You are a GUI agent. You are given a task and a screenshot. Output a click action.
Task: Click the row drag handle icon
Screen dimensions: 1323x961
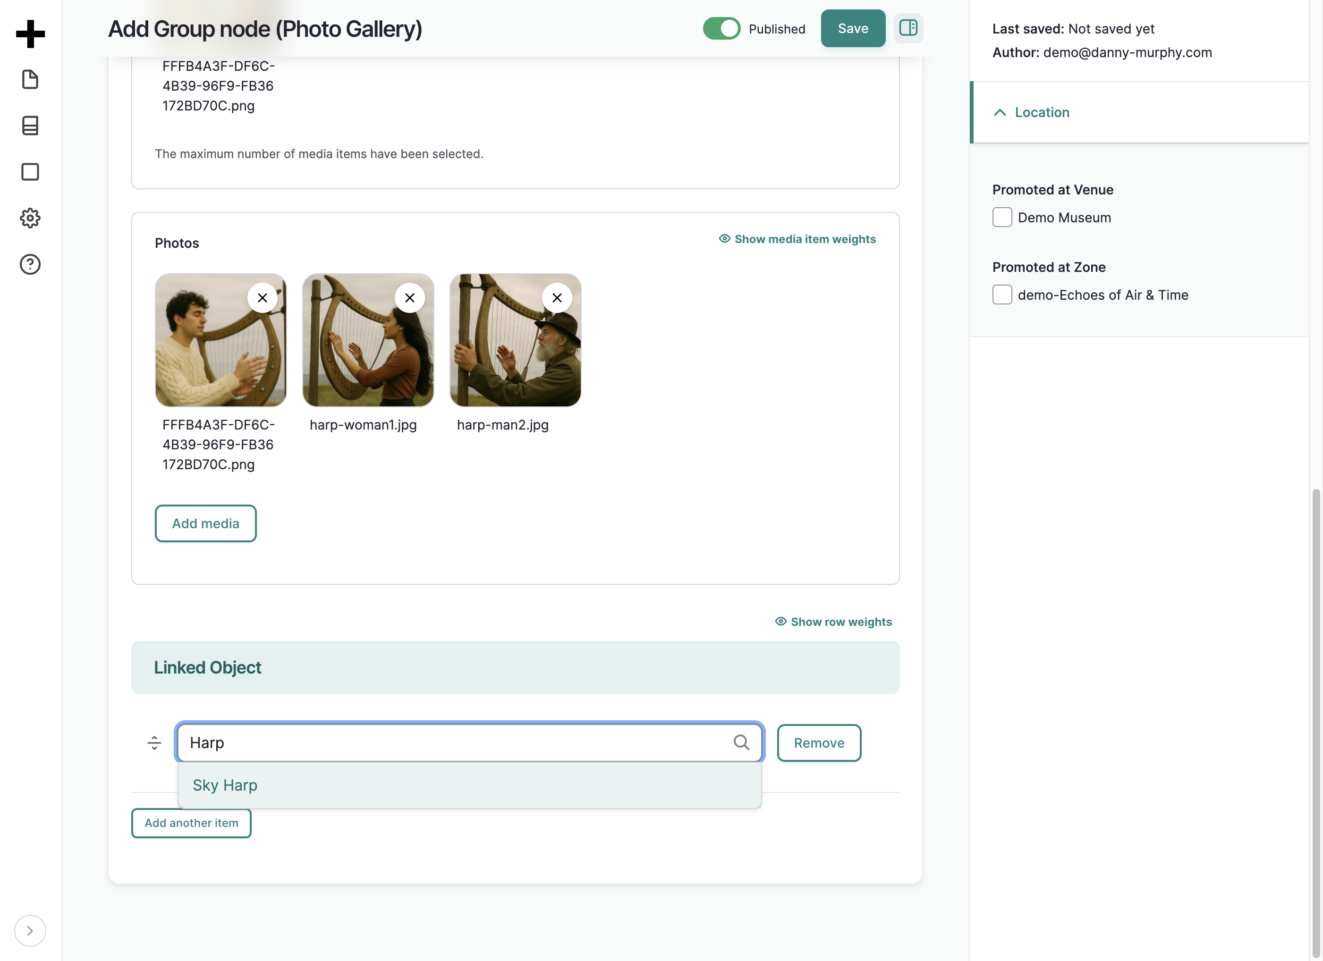[154, 742]
